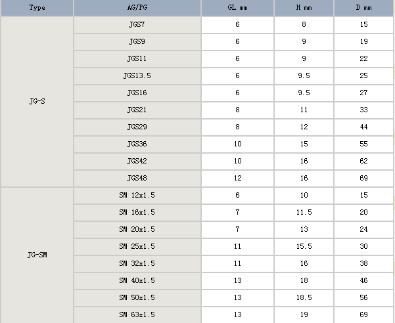Click the D value 44 for JGS29
Screen dimensions: 395x323
[x=363, y=127]
